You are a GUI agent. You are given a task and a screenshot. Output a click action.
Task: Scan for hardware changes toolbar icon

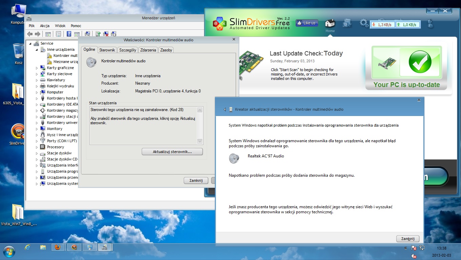pyautogui.click(x=87, y=34)
